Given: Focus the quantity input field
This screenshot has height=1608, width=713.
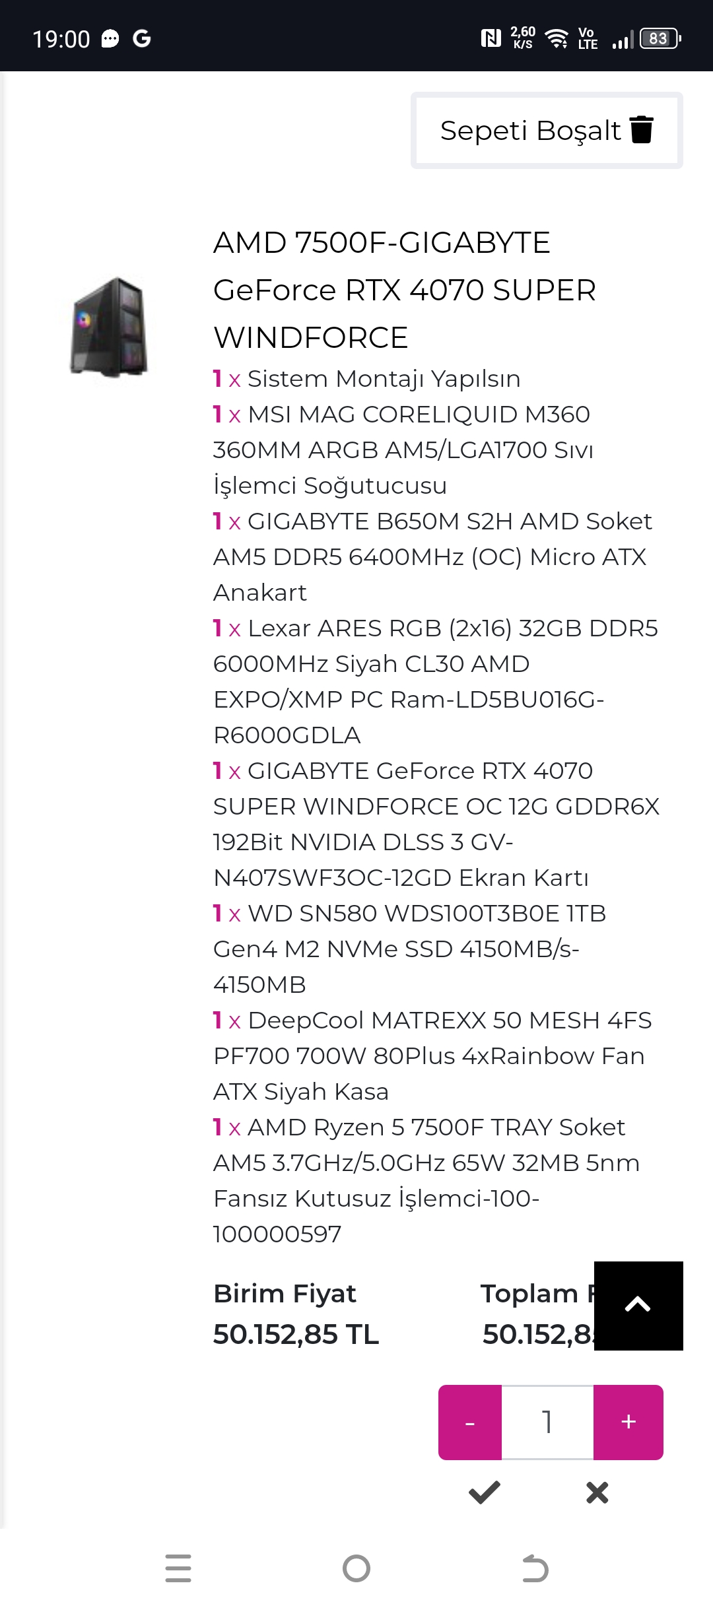Looking at the screenshot, I should click(547, 1422).
